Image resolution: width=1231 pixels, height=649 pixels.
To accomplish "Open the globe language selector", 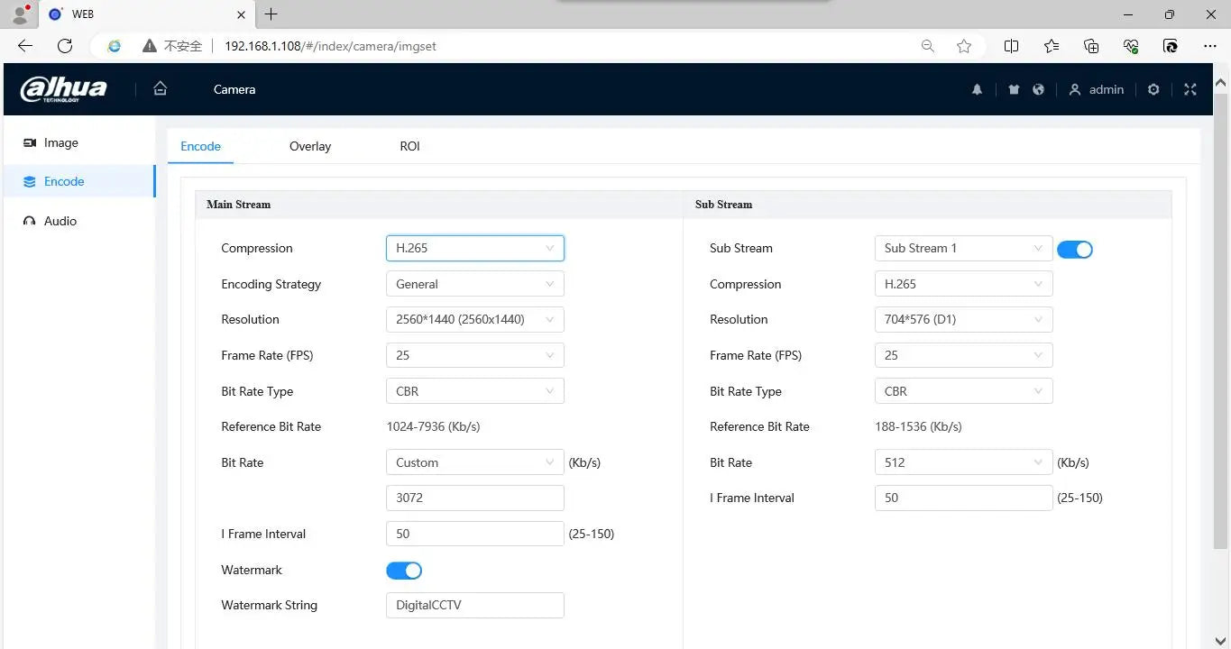I will click(1039, 89).
